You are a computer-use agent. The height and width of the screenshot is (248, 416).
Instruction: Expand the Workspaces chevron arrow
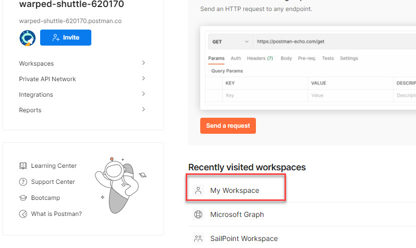[x=143, y=63]
